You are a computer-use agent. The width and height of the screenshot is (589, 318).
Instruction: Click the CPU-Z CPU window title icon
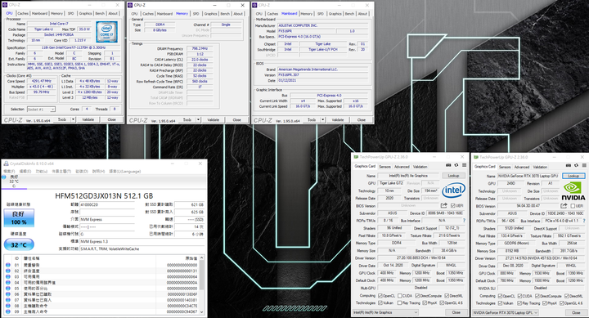pyautogui.click(x=4, y=5)
